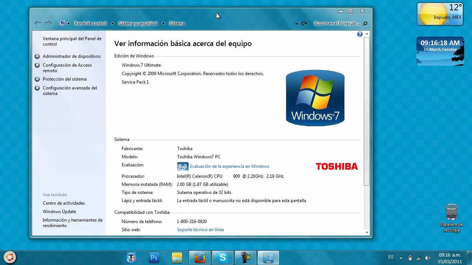
Task: Switch to Skype in the taskbar
Action: pos(223,258)
